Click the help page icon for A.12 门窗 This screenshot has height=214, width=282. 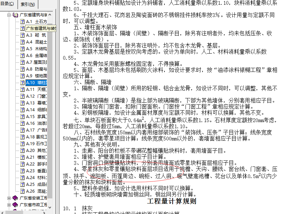(x=22, y=96)
